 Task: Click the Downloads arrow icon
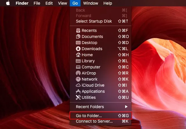pos(78,49)
